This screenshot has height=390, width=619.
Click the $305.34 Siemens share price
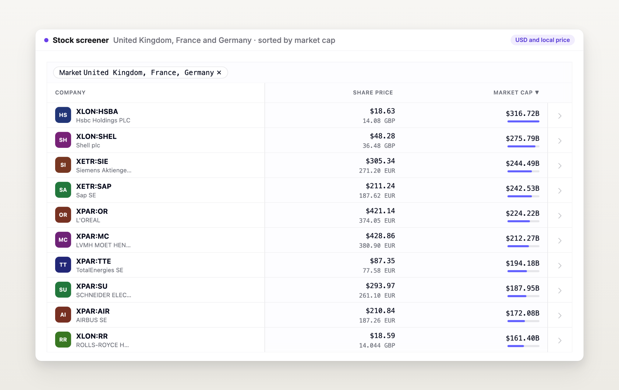tap(380, 161)
